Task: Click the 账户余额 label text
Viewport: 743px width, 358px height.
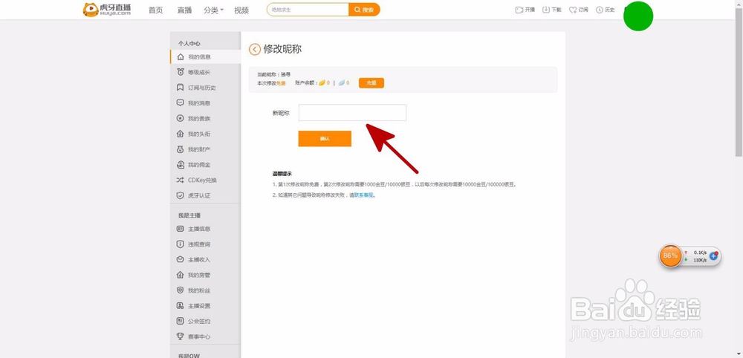Action: (x=305, y=83)
